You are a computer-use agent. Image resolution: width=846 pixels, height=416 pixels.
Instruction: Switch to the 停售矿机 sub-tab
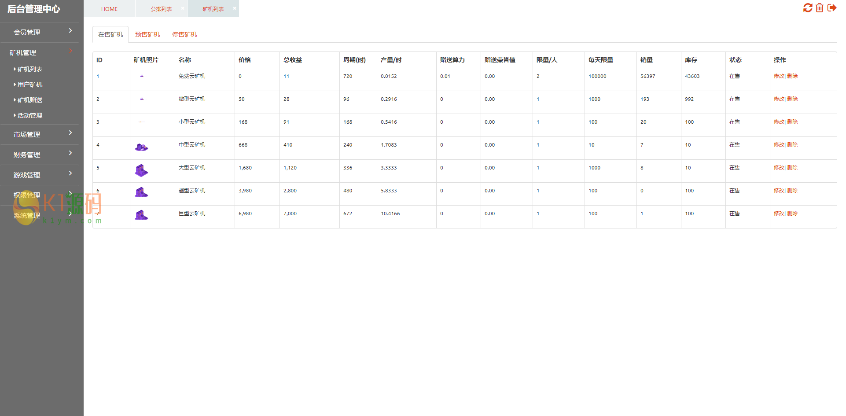click(184, 34)
